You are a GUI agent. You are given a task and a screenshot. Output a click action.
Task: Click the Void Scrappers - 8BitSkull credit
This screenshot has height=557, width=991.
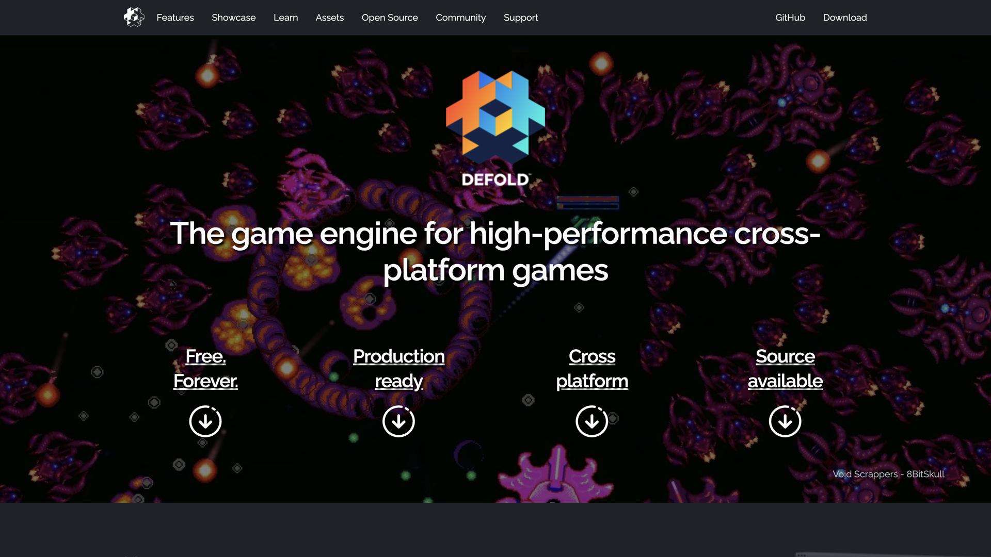click(x=888, y=474)
